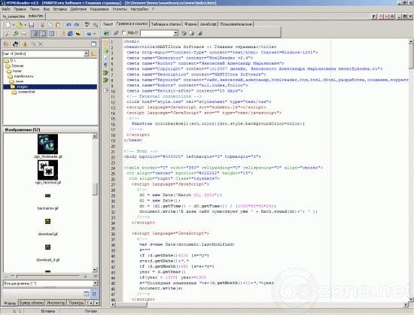Open the Правка menu

click(x=20, y=9)
